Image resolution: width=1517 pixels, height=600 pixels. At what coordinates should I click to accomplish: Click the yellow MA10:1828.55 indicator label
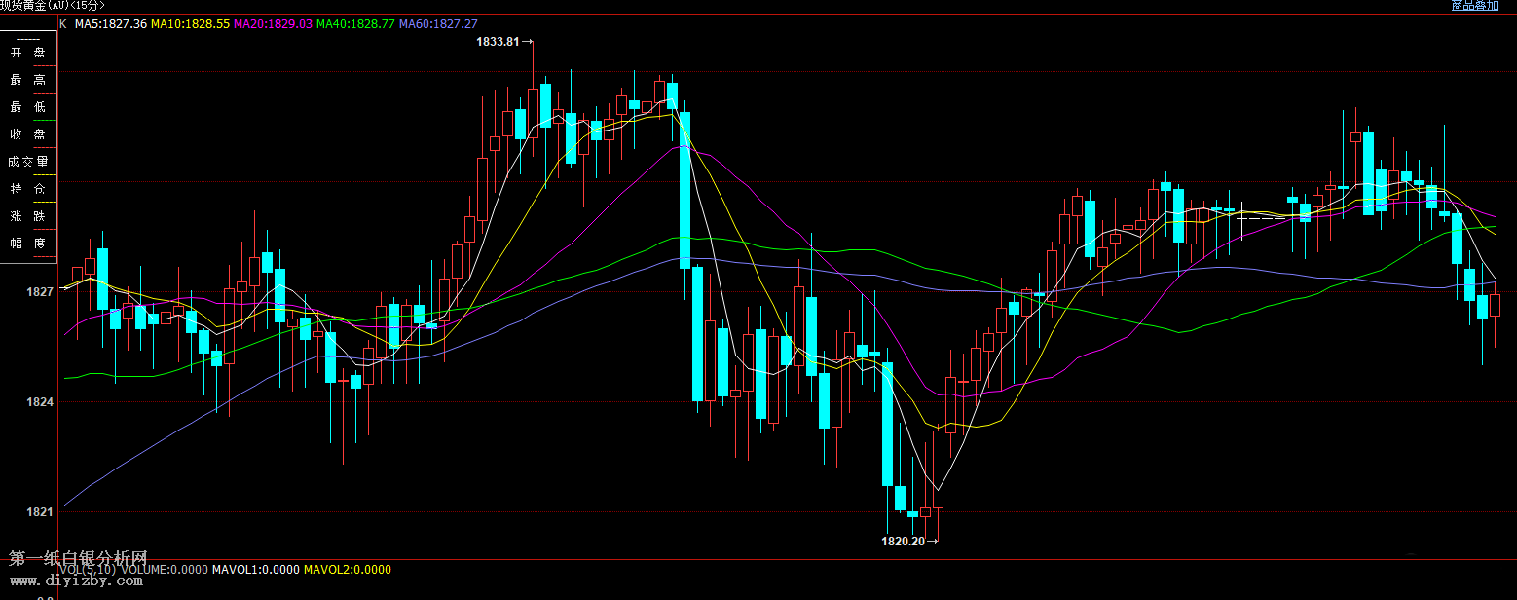pos(190,23)
